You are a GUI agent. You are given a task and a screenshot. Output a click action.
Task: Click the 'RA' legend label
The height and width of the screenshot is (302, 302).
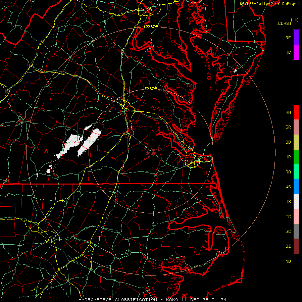click(288, 172)
